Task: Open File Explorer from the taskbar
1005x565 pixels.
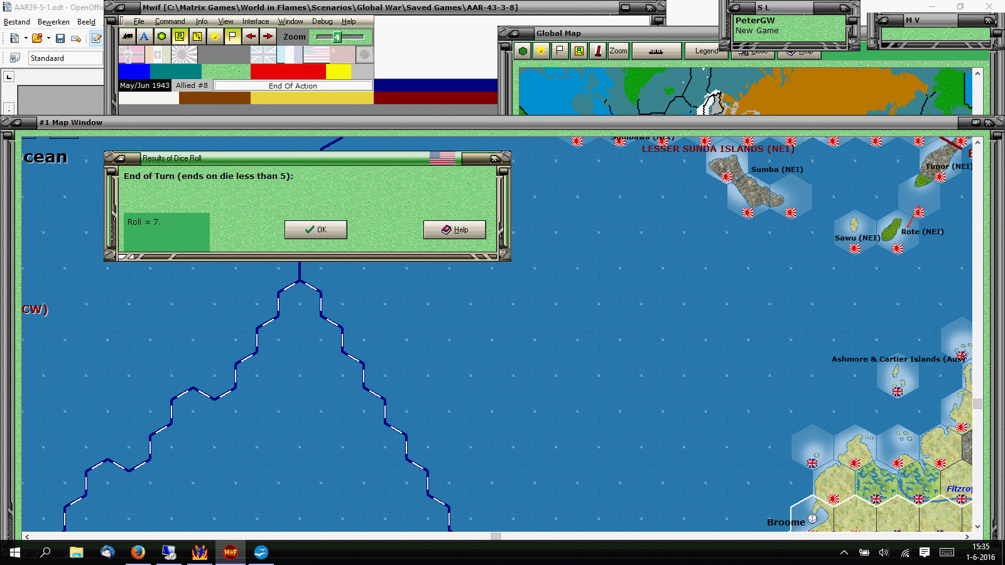Action: point(76,552)
